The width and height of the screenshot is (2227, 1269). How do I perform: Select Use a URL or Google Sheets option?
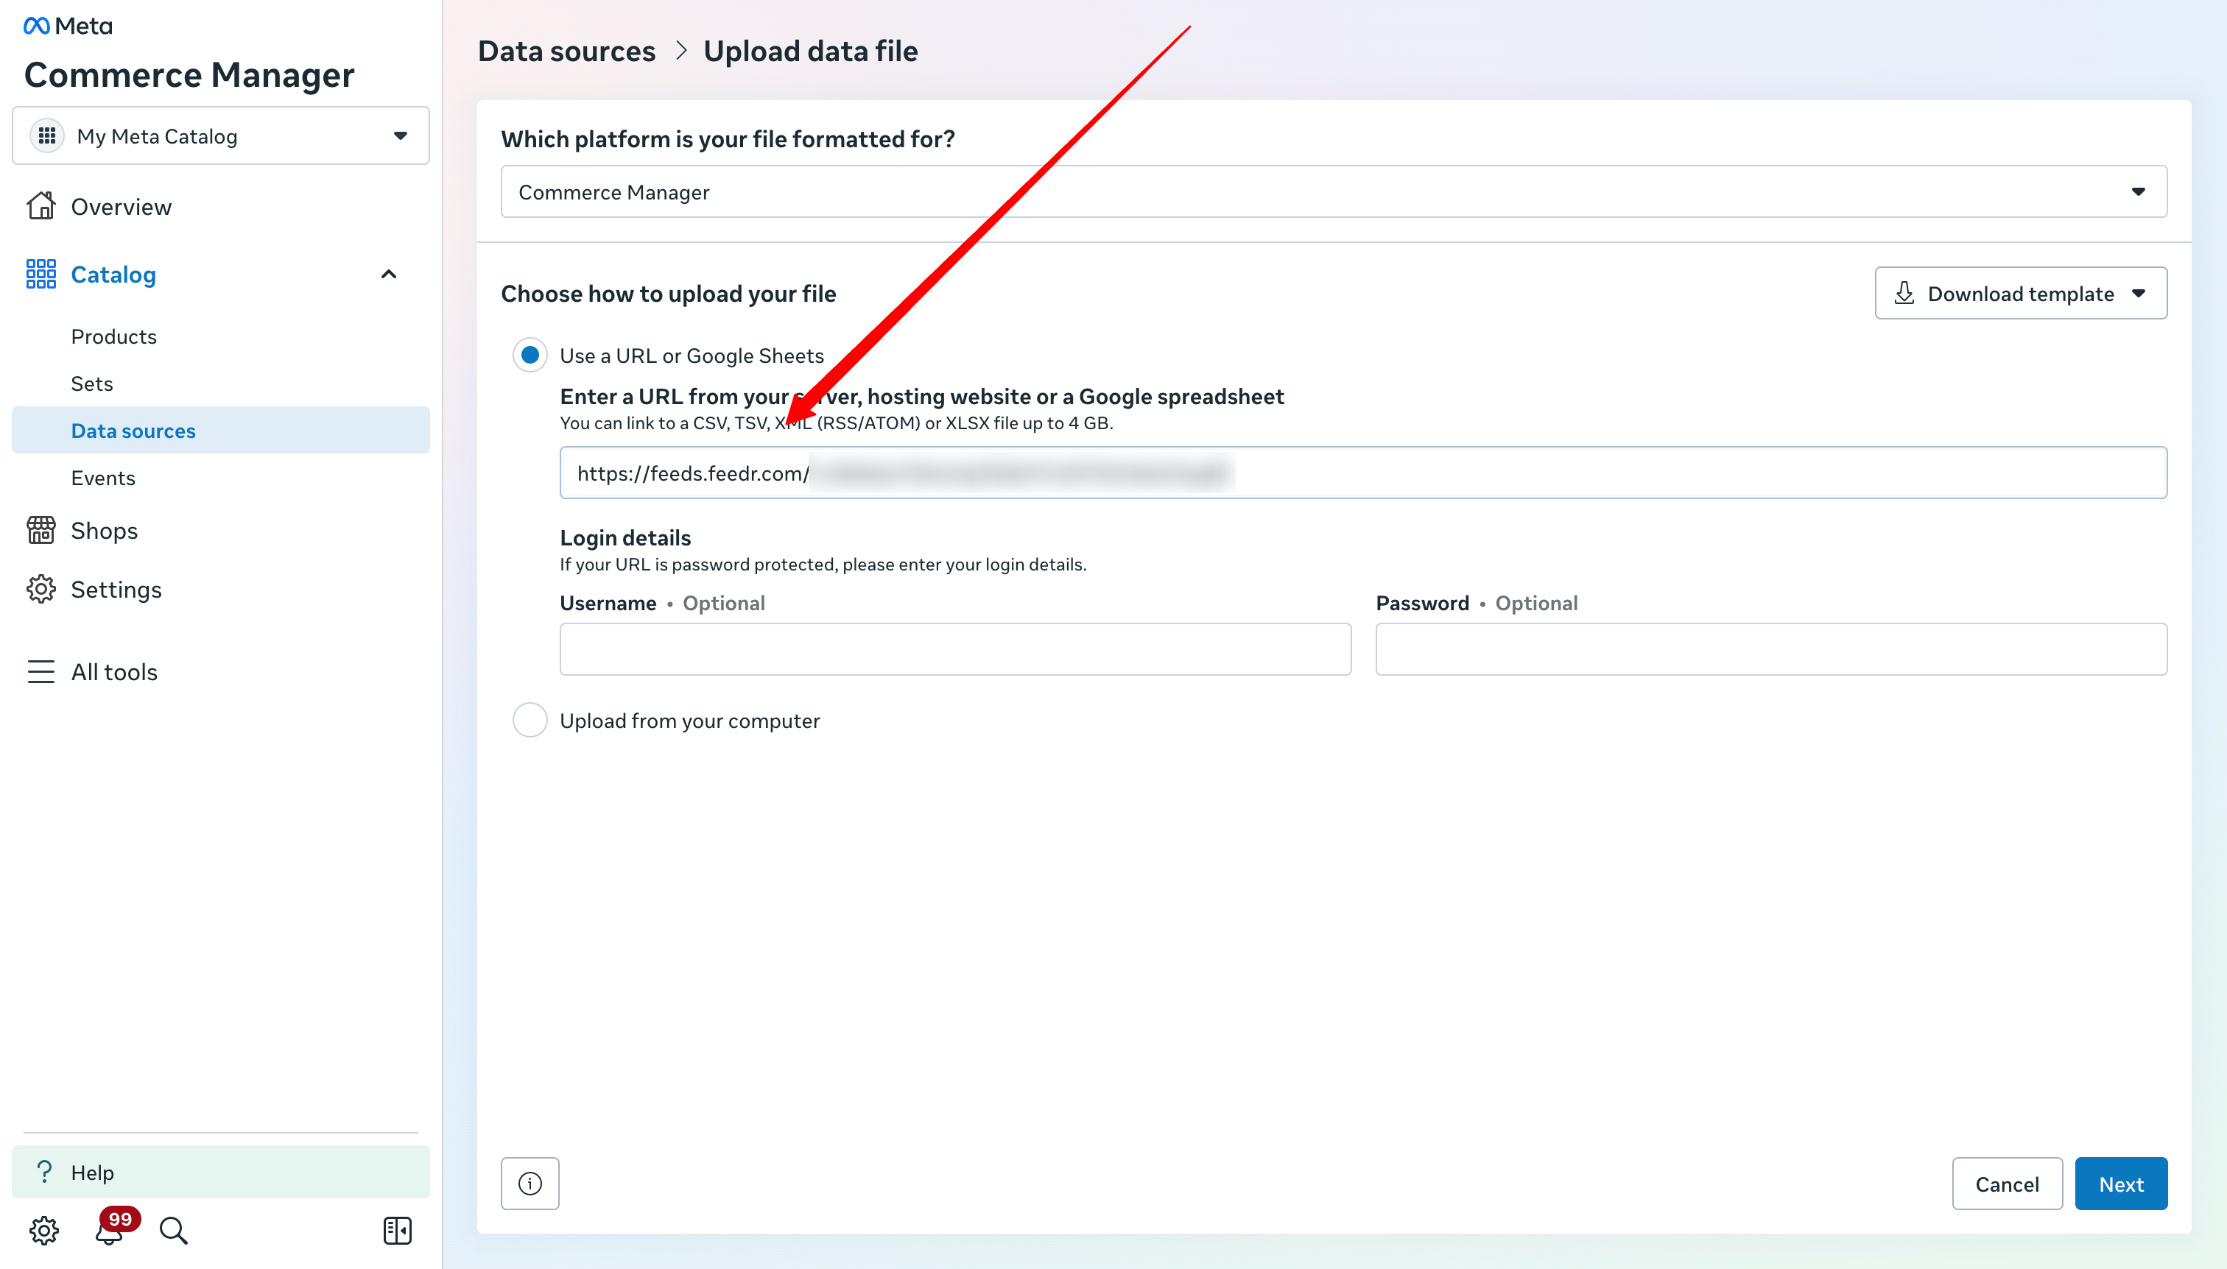pos(530,355)
